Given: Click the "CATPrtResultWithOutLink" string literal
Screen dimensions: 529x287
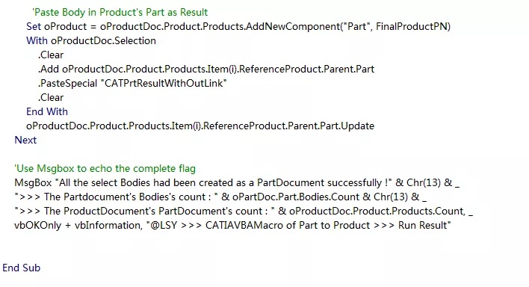Looking at the screenshot, I should pos(164,83).
